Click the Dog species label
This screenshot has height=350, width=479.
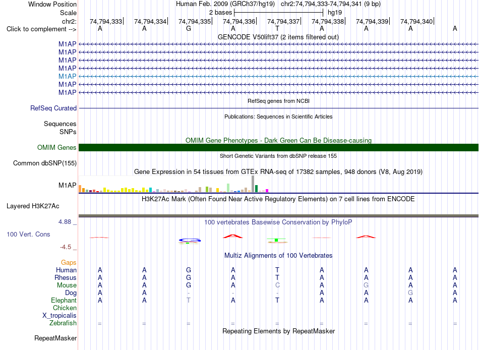tap(71, 293)
